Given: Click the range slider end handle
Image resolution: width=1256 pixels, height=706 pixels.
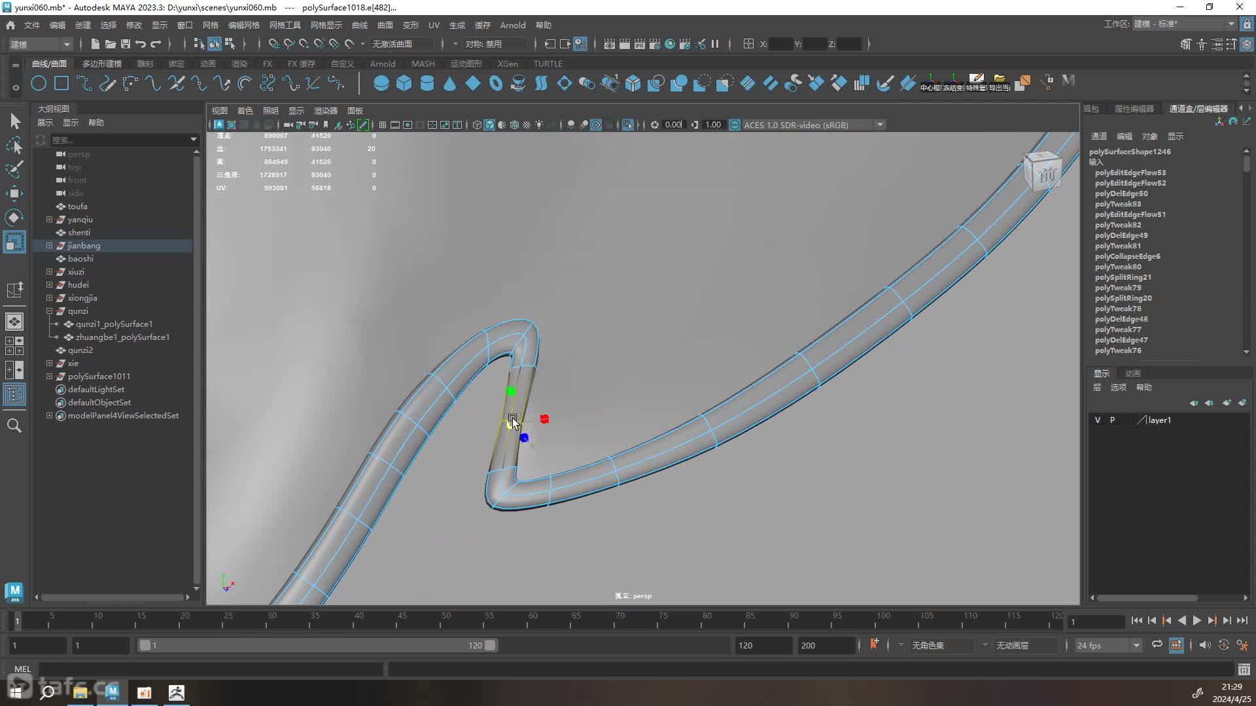Looking at the screenshot, I should coord(489,645).
